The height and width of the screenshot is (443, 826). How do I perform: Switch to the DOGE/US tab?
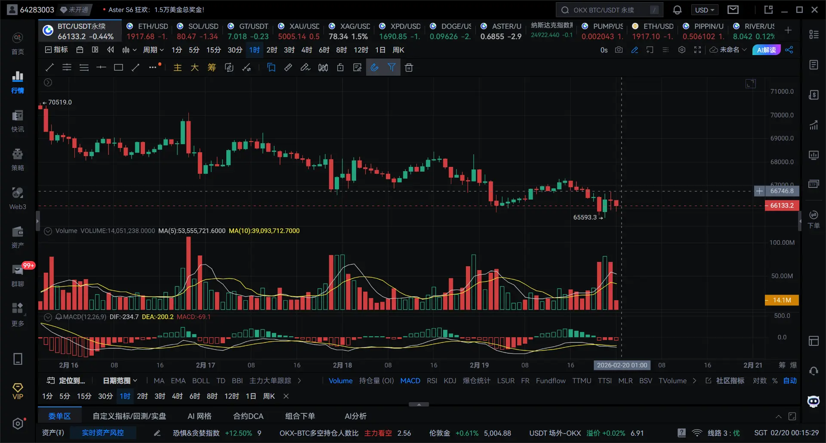[451, 31]
